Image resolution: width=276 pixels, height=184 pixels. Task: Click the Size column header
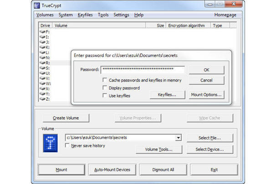point(156,26)
